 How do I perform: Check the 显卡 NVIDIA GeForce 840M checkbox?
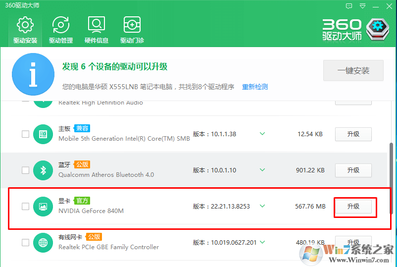click(x=25, y=207)
